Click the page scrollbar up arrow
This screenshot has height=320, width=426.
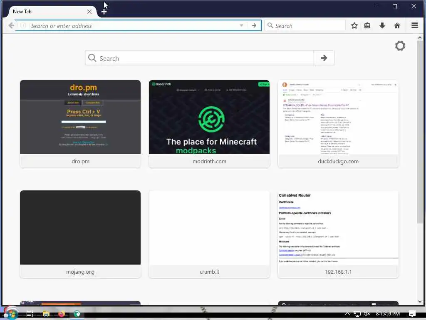coord(420,38)
